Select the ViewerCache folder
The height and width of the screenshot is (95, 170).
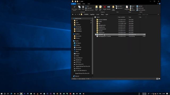click(101, 32)
